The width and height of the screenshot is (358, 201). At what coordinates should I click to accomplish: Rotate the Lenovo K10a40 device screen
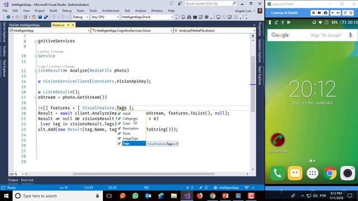(x=345, y=13)
